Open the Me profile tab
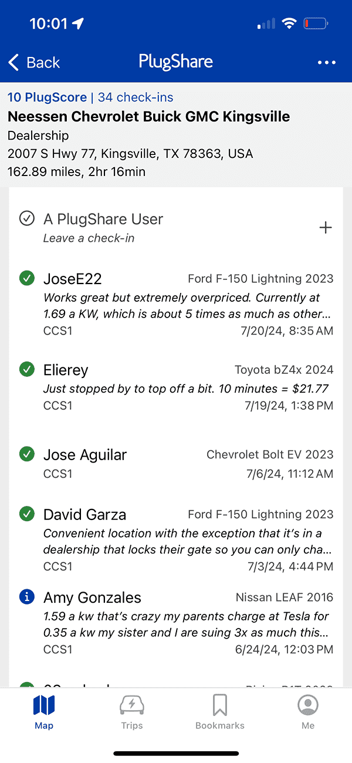This screenshot has width=352, height=763. pos(308,712)
